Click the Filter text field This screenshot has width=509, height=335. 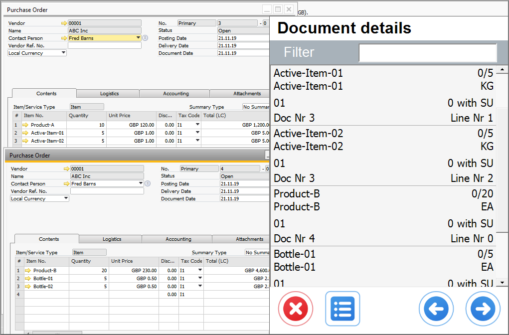[427, 53]
